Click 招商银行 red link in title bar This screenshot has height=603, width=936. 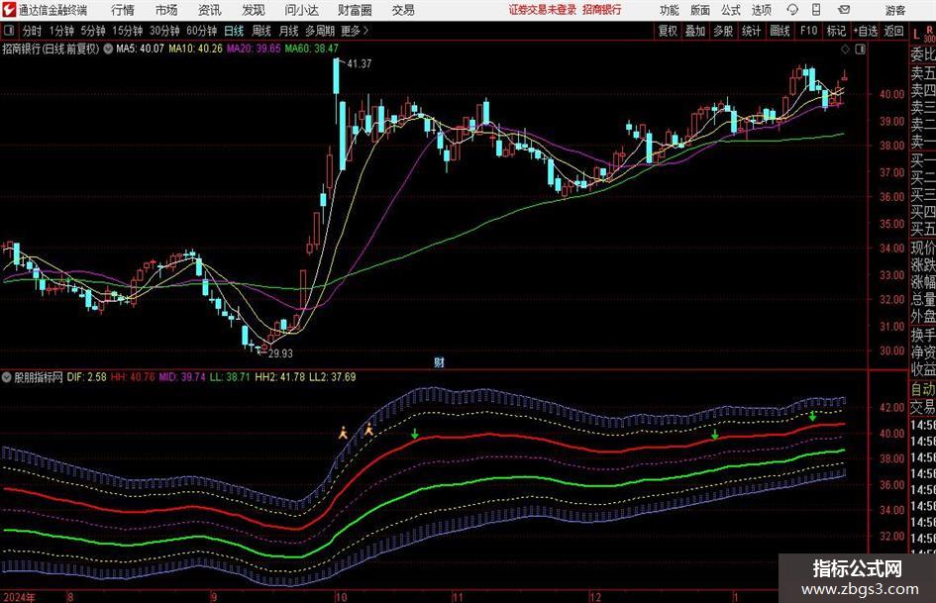[602, 10]
